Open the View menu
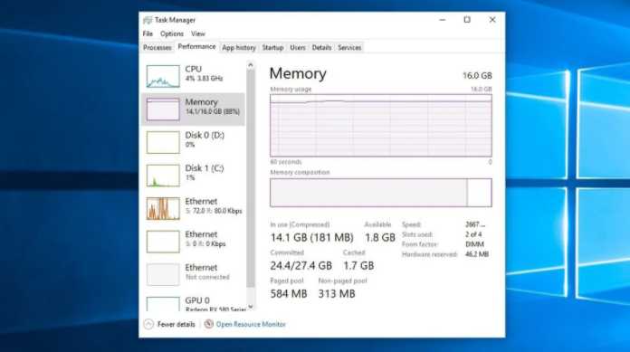 click(197, 33)
